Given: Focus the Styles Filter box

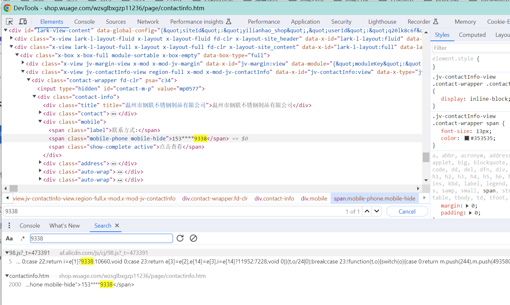Looking at the screenshot, I should click(x=471, y=48).
